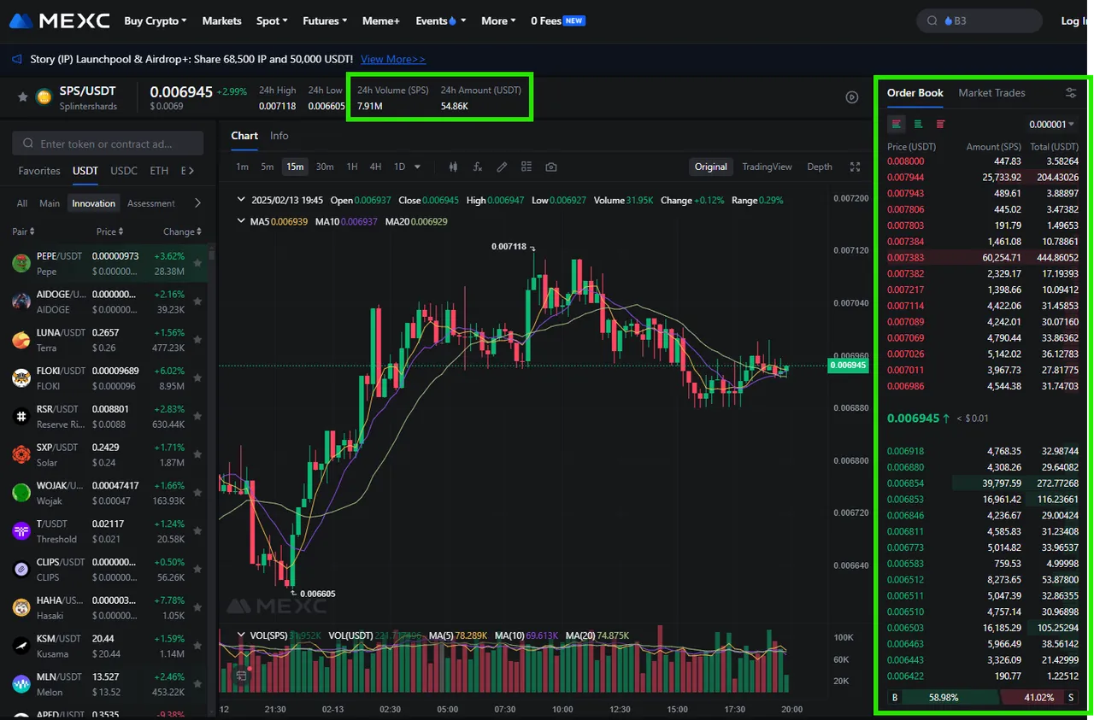The height and width of the screenshot is (720, 1094).
Task: Open order book settings sliders icon
Action: (1071, 93)
